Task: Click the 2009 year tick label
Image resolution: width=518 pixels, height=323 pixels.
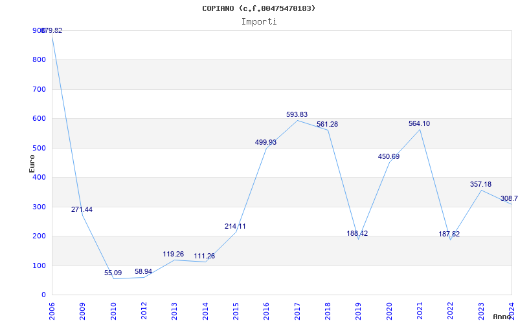Action: pos(83,311)
